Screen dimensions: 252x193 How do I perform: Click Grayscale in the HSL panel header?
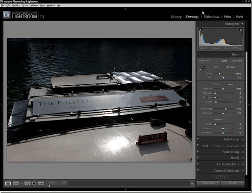(x=233, y=146)
